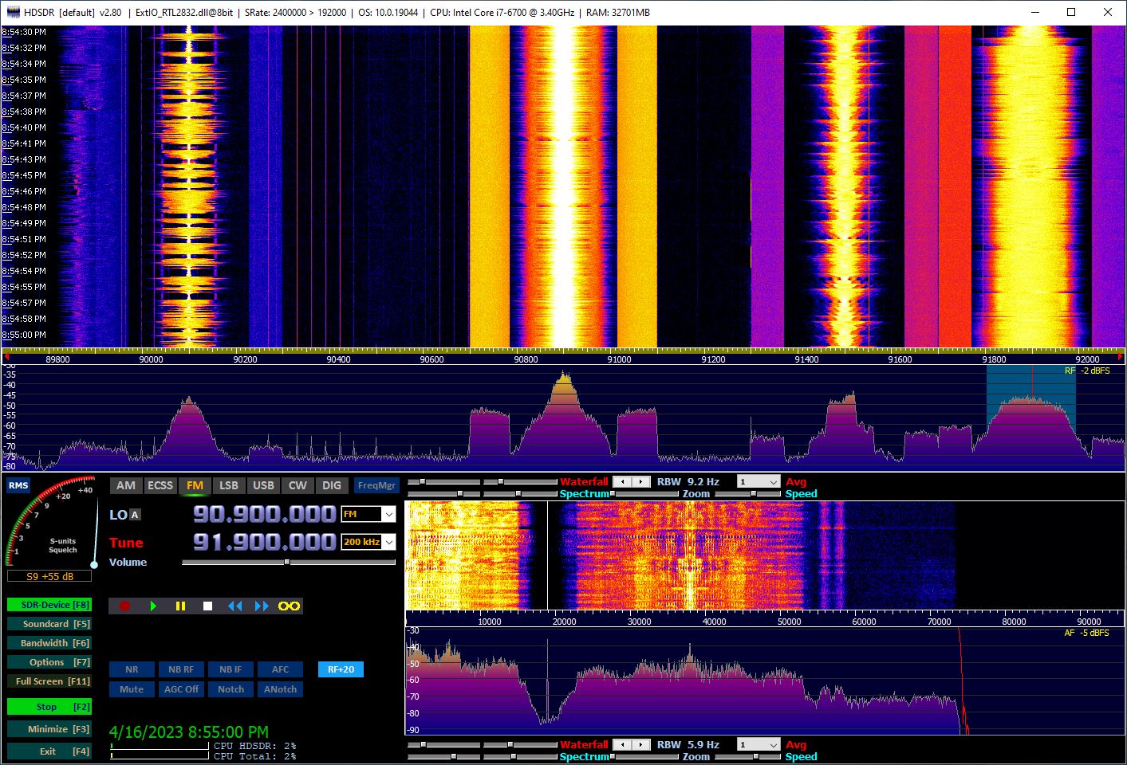This screenshot has height=765, width=1127.
Task: Open the LO FM band dropdown
Action: click(368, 515)
